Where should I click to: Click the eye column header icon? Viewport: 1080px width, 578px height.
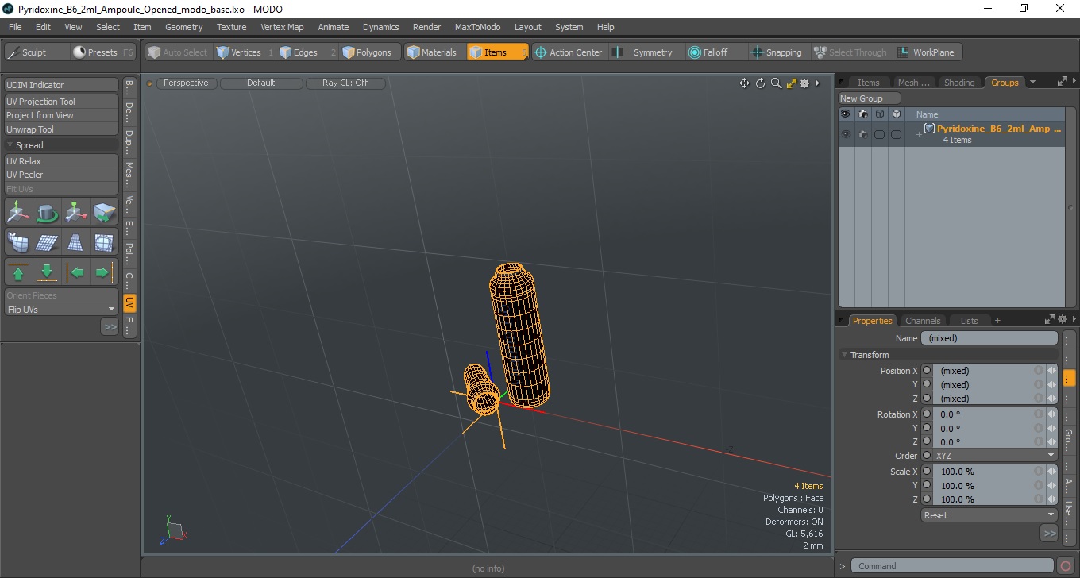[x=846, y=114]
